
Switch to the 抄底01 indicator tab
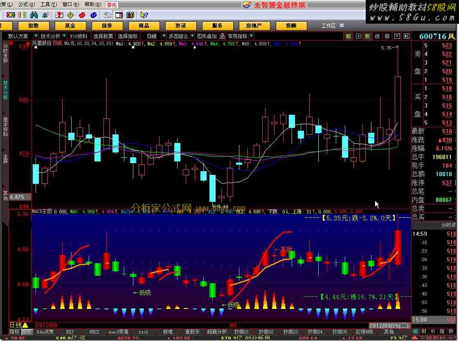pyautogui.click(x=241, y=332)
